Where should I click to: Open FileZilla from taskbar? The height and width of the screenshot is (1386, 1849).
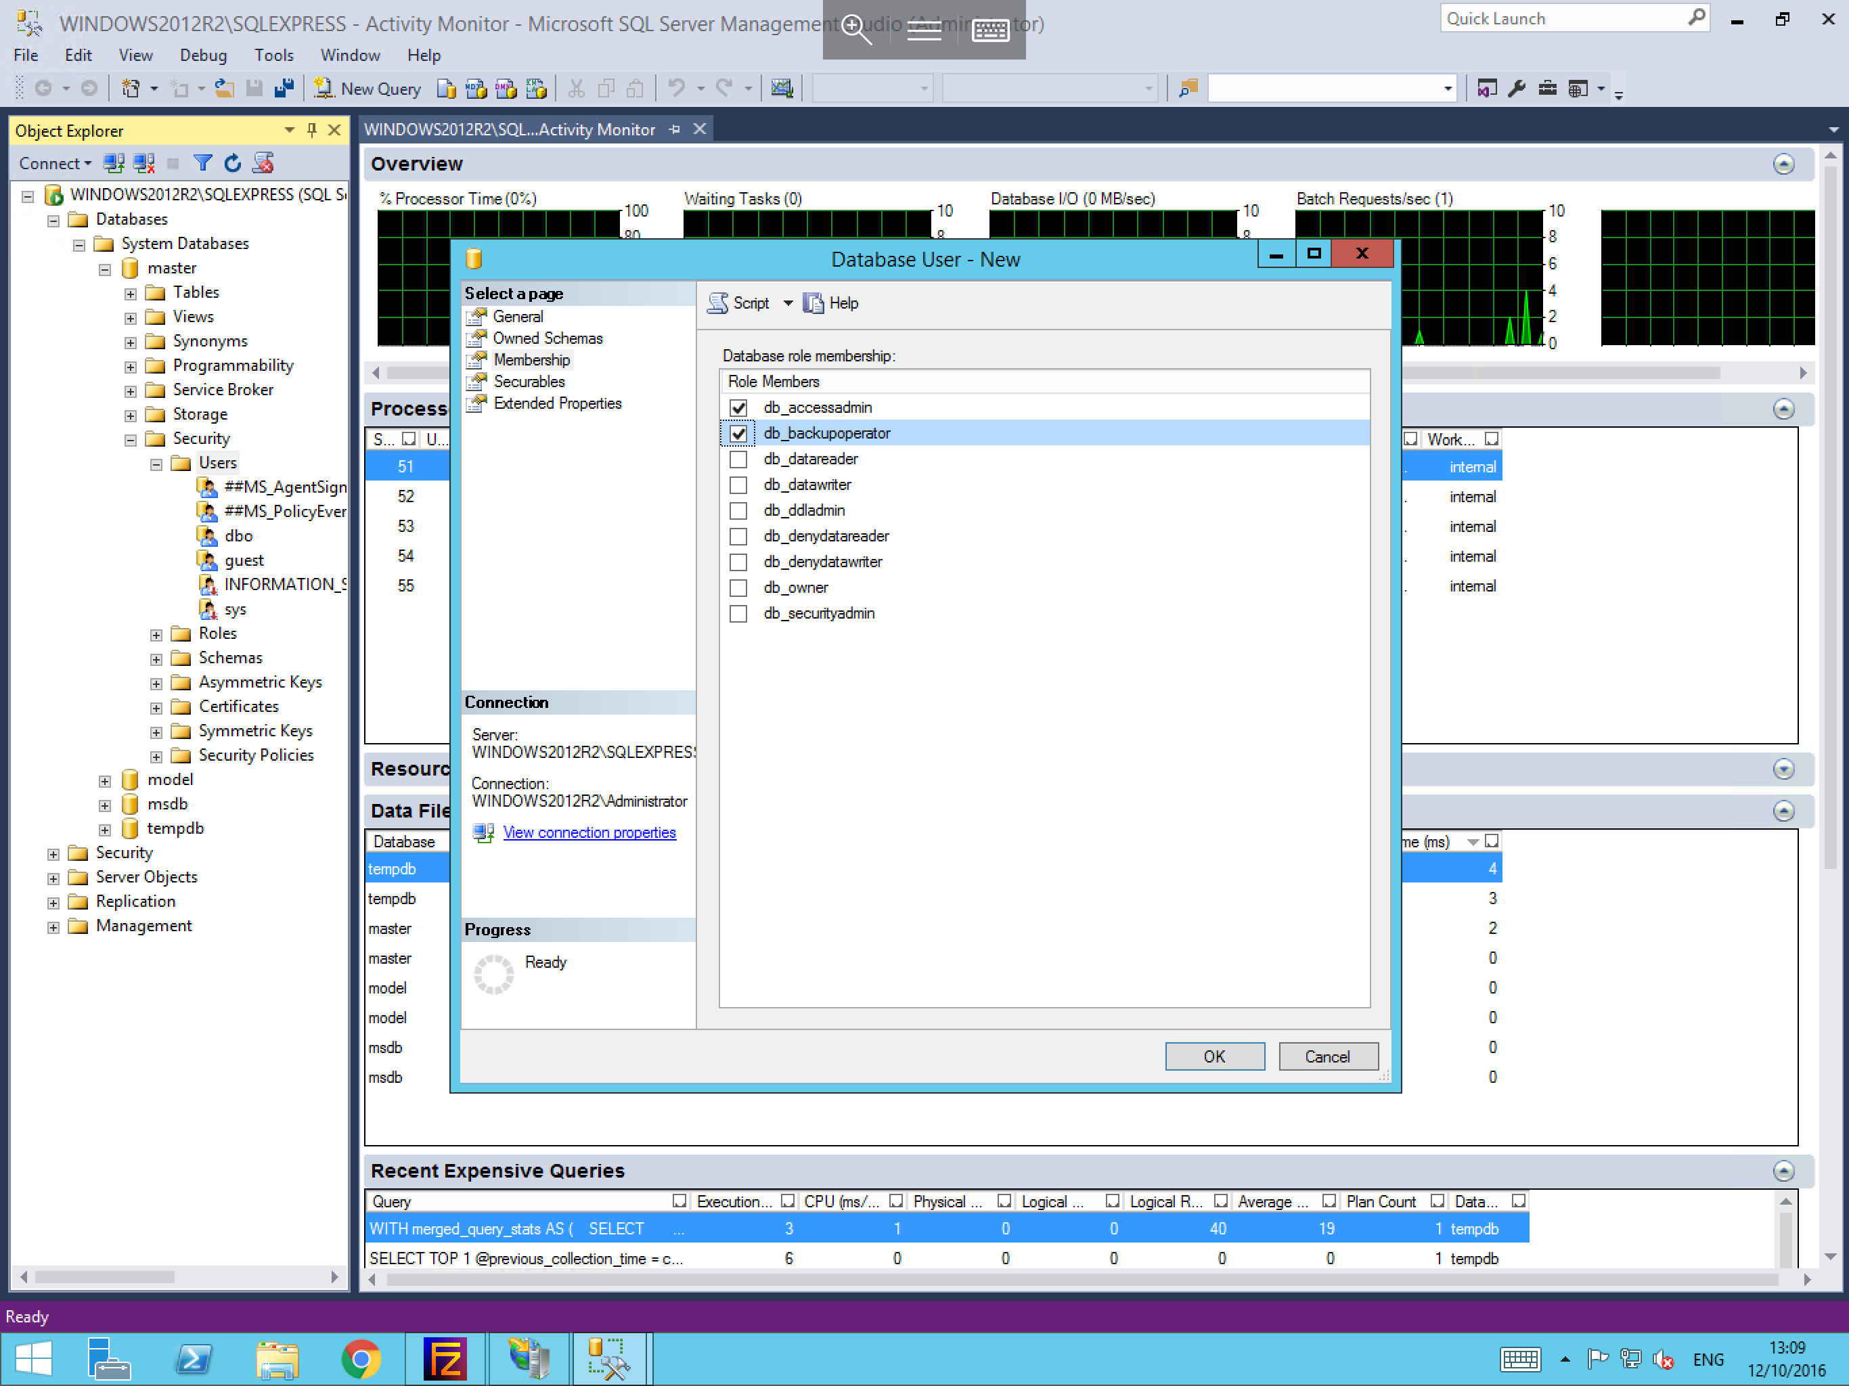[445, 1358]
